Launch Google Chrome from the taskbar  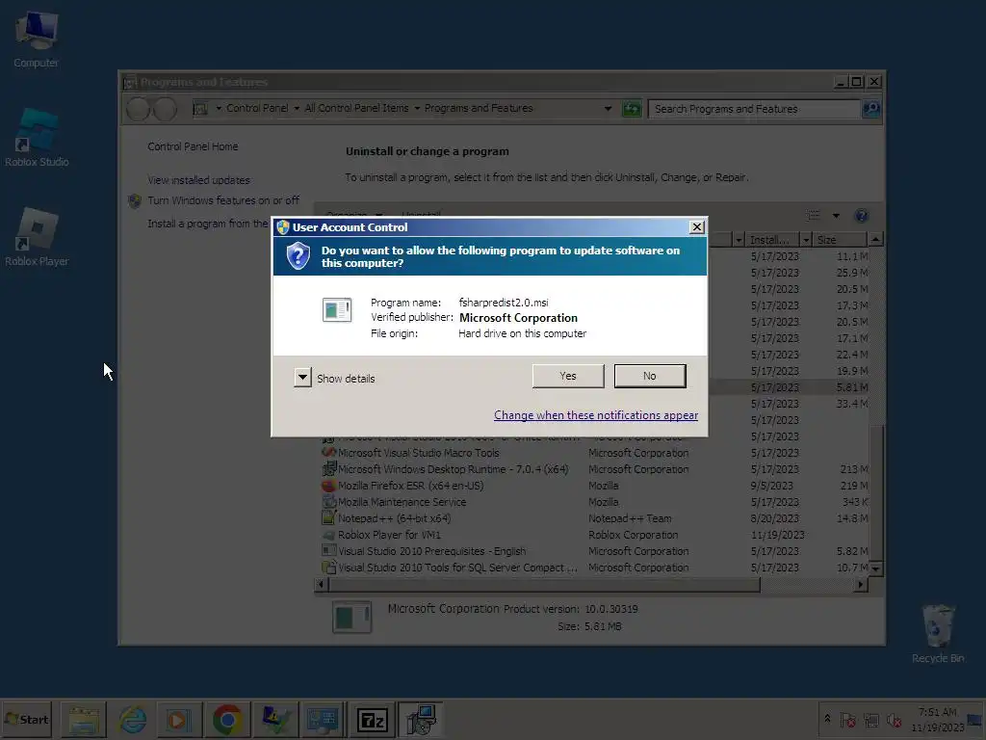tap(227, 720)
